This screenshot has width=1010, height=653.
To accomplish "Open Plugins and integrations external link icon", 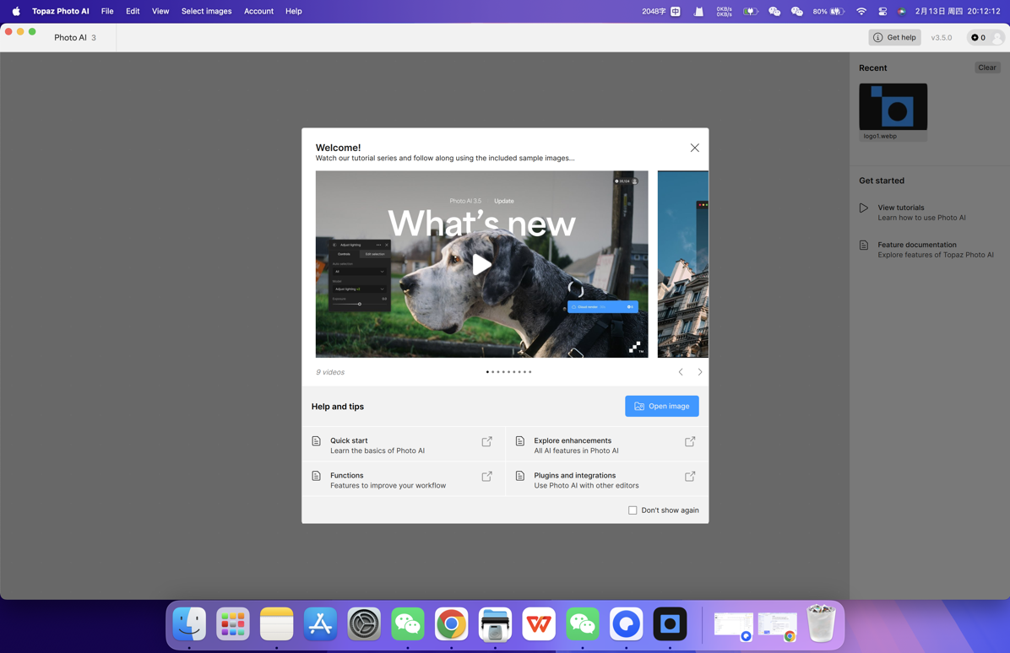I will pos(690,477).
